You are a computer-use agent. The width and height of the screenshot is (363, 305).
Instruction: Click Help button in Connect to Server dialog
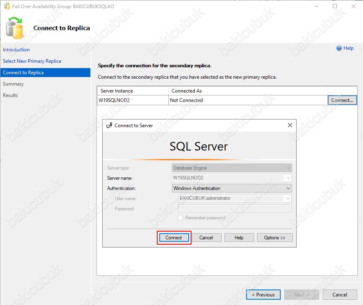[x=239, y=238]
